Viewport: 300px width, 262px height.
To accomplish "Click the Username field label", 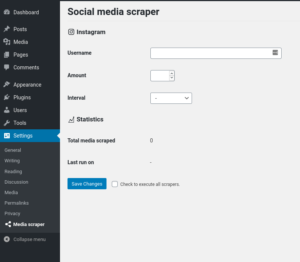I will click(79, 53).
